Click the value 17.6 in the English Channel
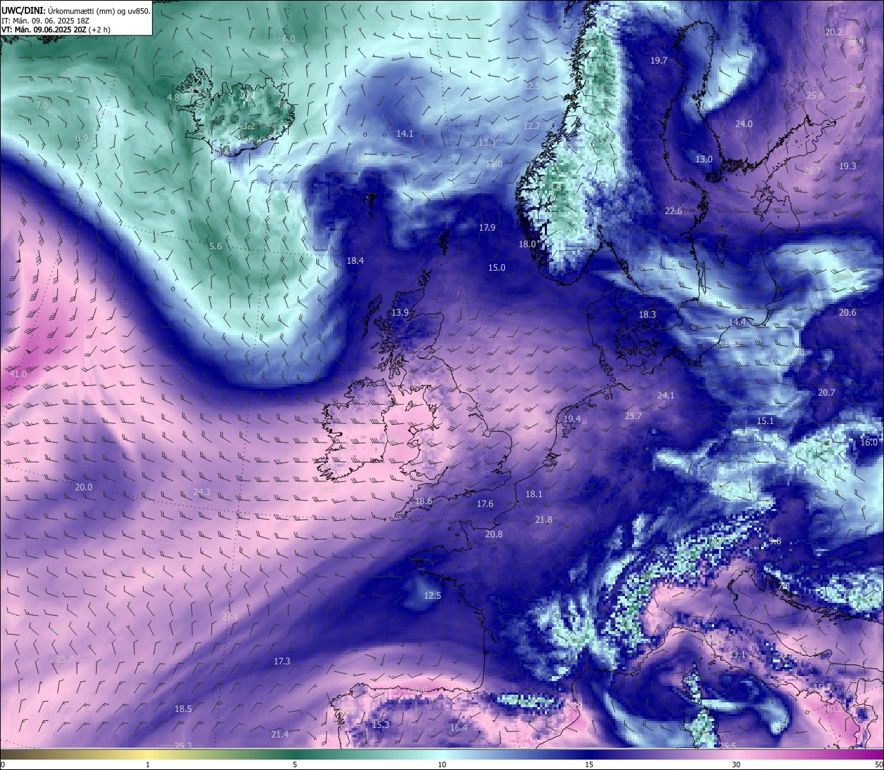Image resolution: width=884 pixels, height=770 pixels. click(x=485, y=504)
